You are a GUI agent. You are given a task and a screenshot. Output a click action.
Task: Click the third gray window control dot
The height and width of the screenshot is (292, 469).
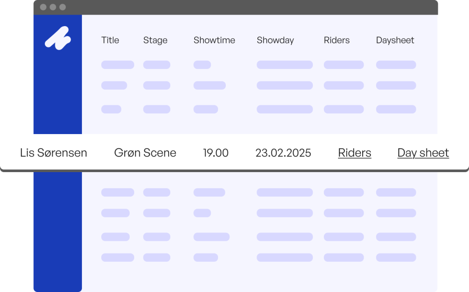tap(62, 7)
